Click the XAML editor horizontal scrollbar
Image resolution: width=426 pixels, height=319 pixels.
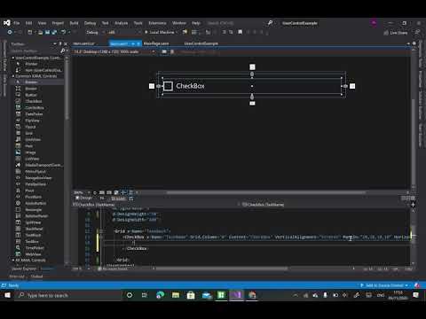click(x=221, y=268)
